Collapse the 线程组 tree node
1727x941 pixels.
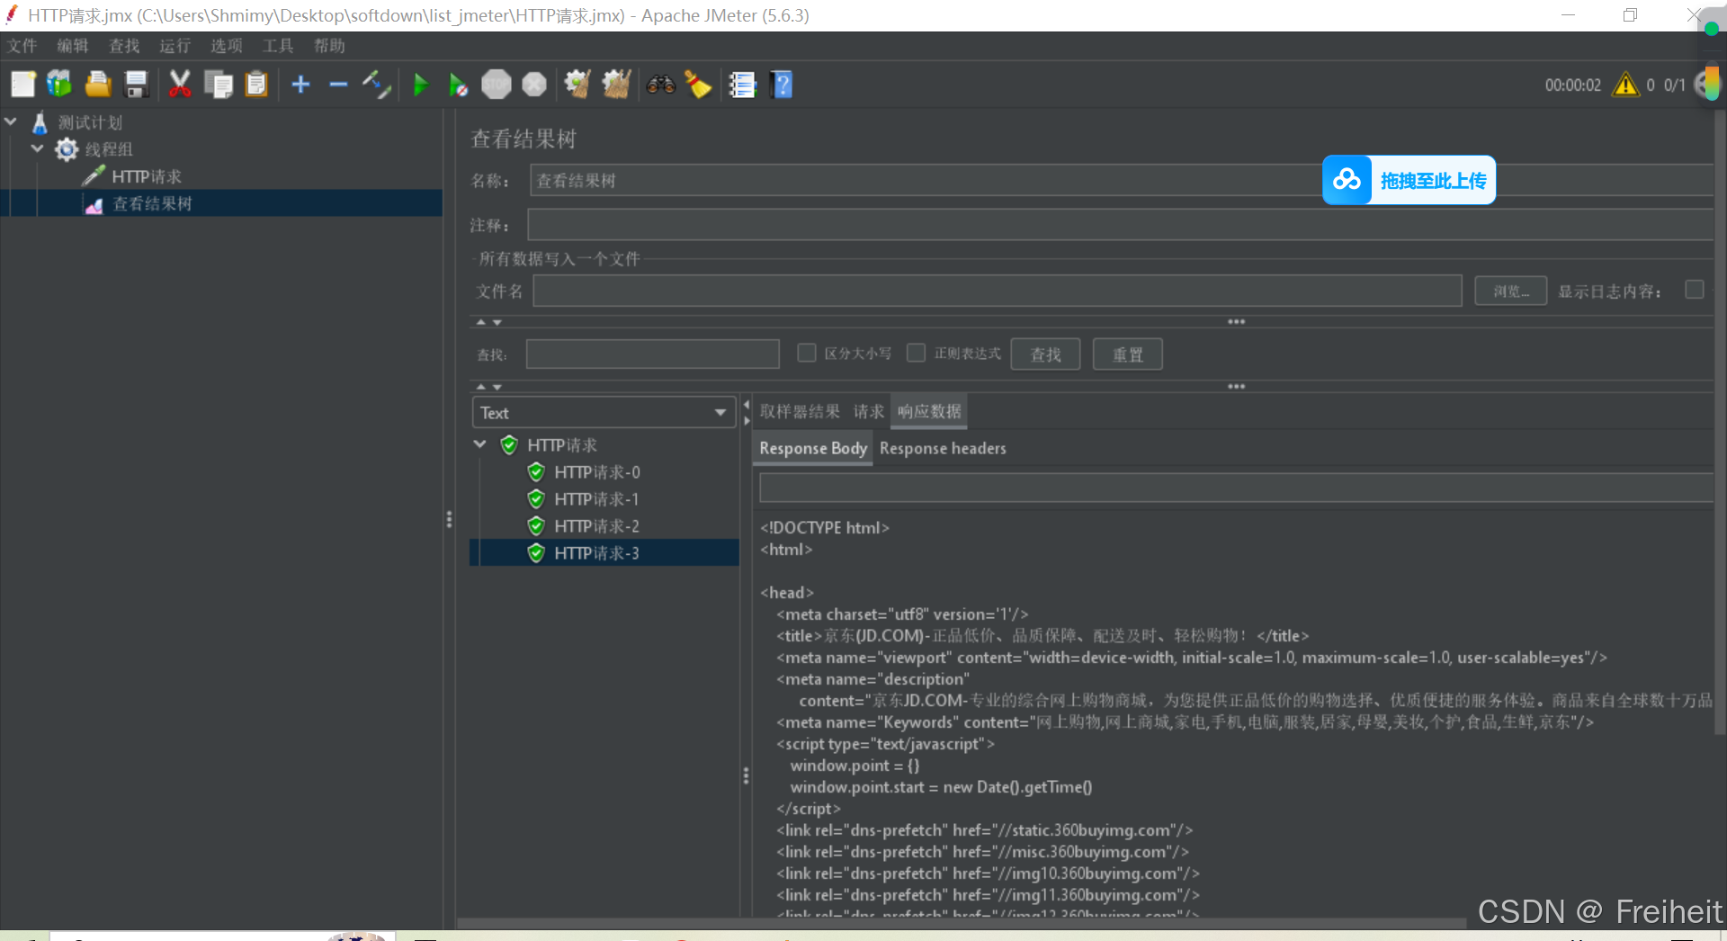[x=37, y=148]
